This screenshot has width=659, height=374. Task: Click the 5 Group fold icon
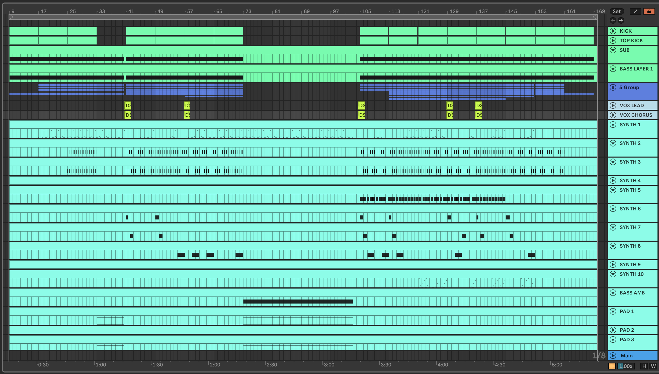(613, 87)
